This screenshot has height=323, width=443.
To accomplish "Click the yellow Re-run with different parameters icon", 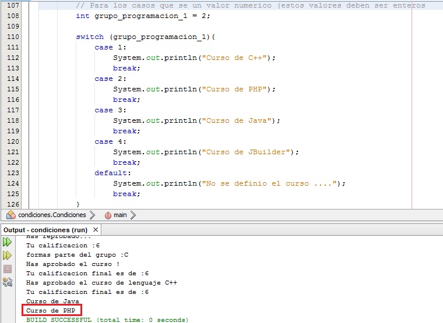I will 8,255.
